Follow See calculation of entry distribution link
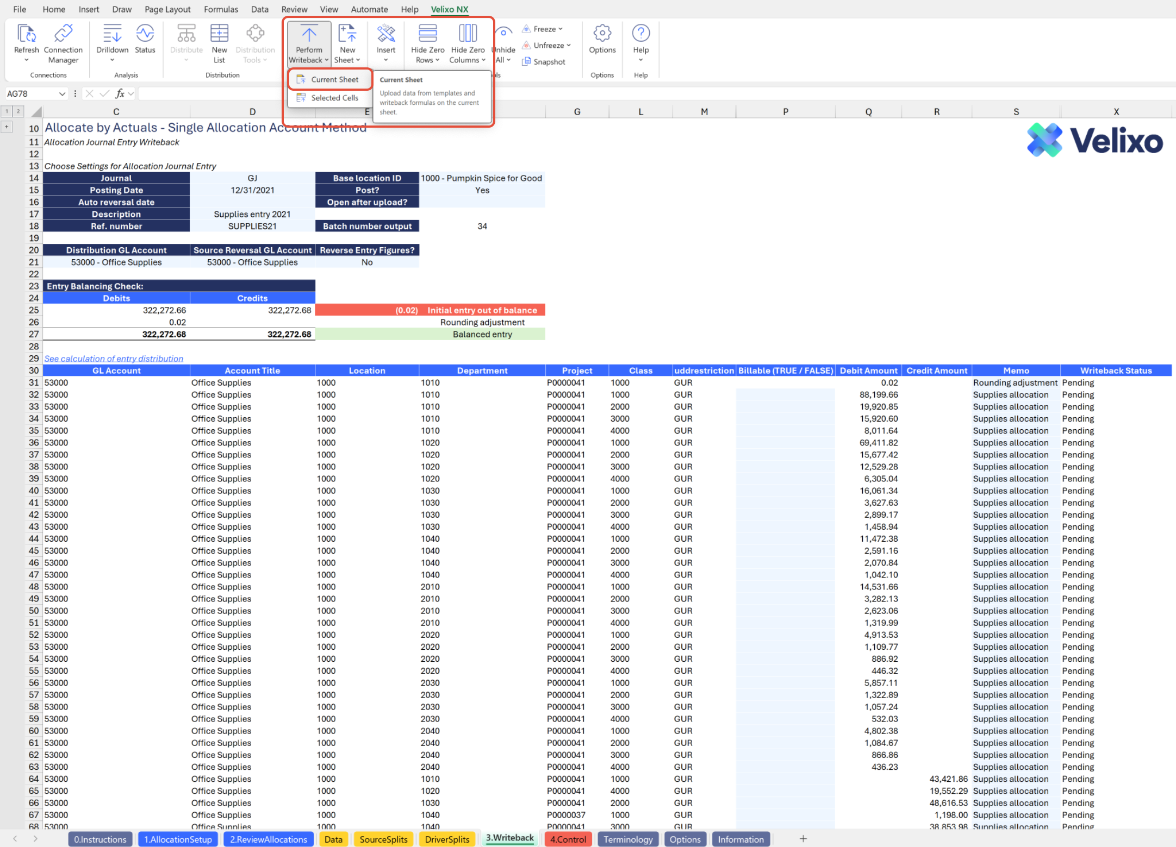This screenshot has height=847, width=1176. pyautogui.click(x=114, y=359)
